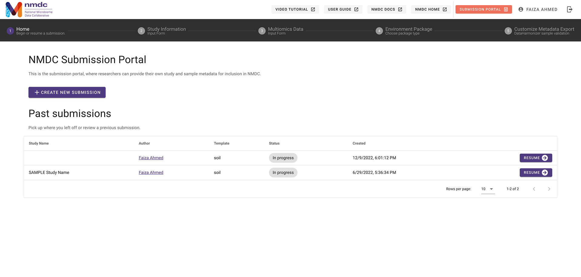This screenshot has width=581, height=277.
Task: Open the User Guide
Action: 343,9
